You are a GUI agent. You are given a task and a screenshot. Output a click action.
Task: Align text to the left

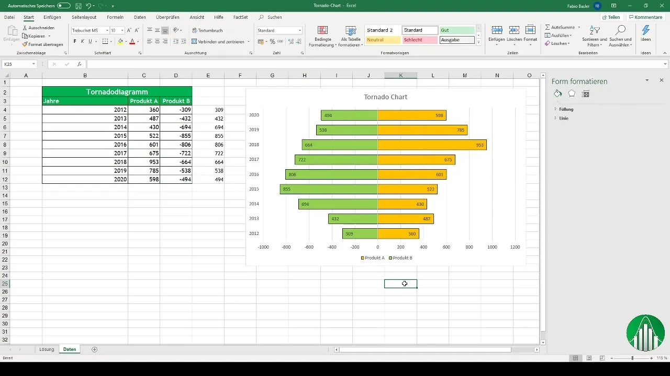pos(150,41)
